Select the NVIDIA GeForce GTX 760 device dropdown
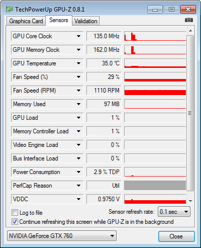Image resolution: width=201 pixels, height=248 pixels. tap(62, 236)
